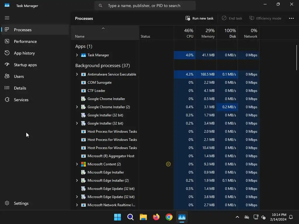Screen dimensions: 299x224
Task: Expand the chevron Google Installer (32 bit) row
Action: [x=77, y=123]
